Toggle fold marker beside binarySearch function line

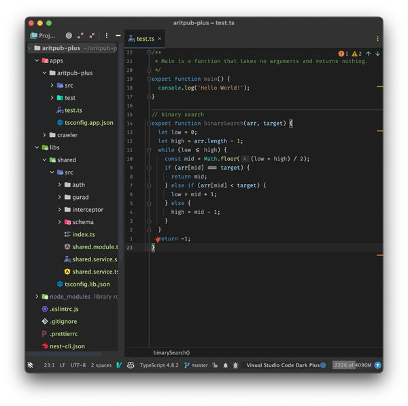tap(149, 124)
